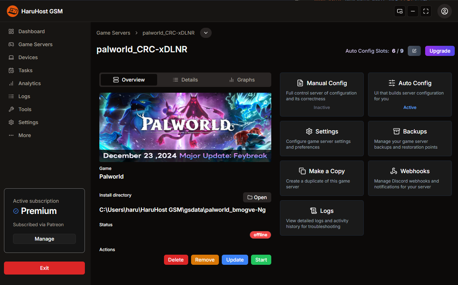This screenshot has width=458, height=285.
Task: Click the purple Upgrade button
Action: 440,51
